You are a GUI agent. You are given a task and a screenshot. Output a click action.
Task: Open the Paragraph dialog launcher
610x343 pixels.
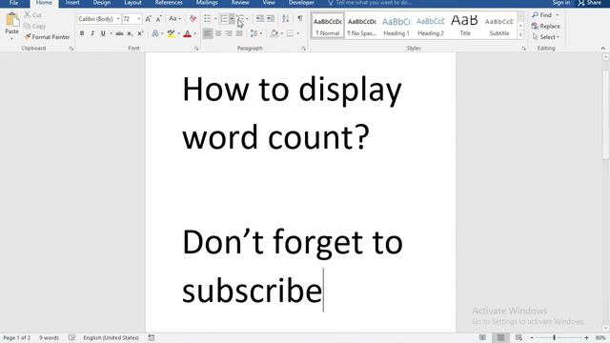[x=303, y=49]
